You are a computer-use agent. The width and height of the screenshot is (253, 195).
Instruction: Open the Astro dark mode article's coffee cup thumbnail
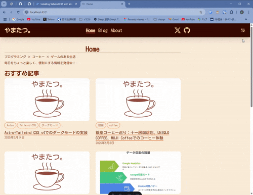[47, 100]
